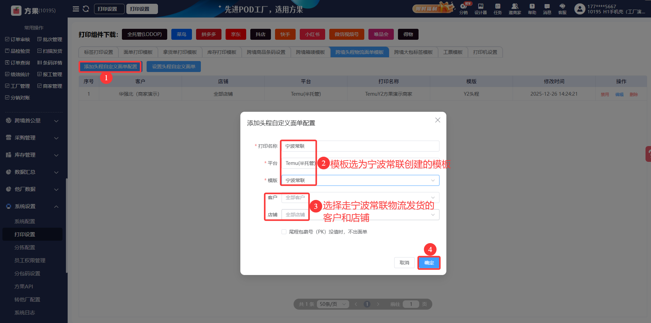The height and width of the screenshot is (323, 651).
Task: Open the 邀商家 icon in header
Action: 515,9
